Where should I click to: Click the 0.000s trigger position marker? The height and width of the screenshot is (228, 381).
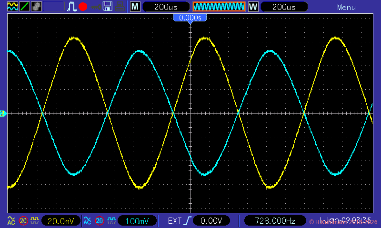tap(190, 18)
